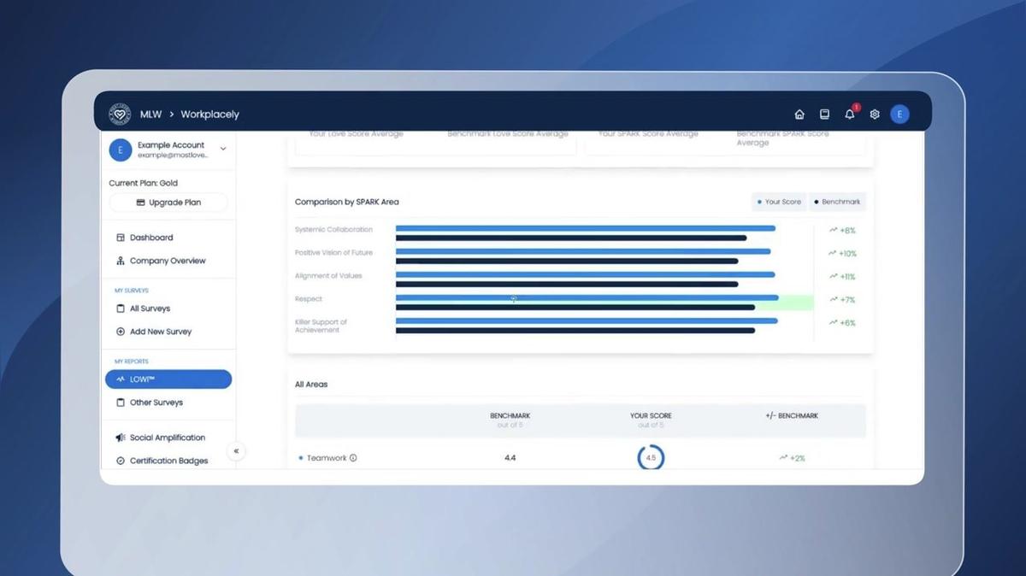The width and height of the screenshot is (1026, 576).
Task: Click the plus icon for Add New Survey
Action: 121,332
